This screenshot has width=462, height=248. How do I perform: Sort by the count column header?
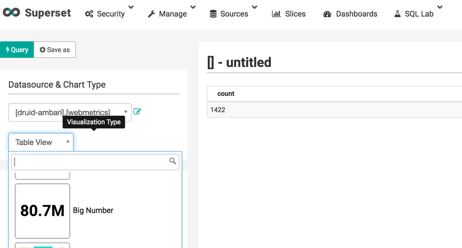(x=226, y=94)
